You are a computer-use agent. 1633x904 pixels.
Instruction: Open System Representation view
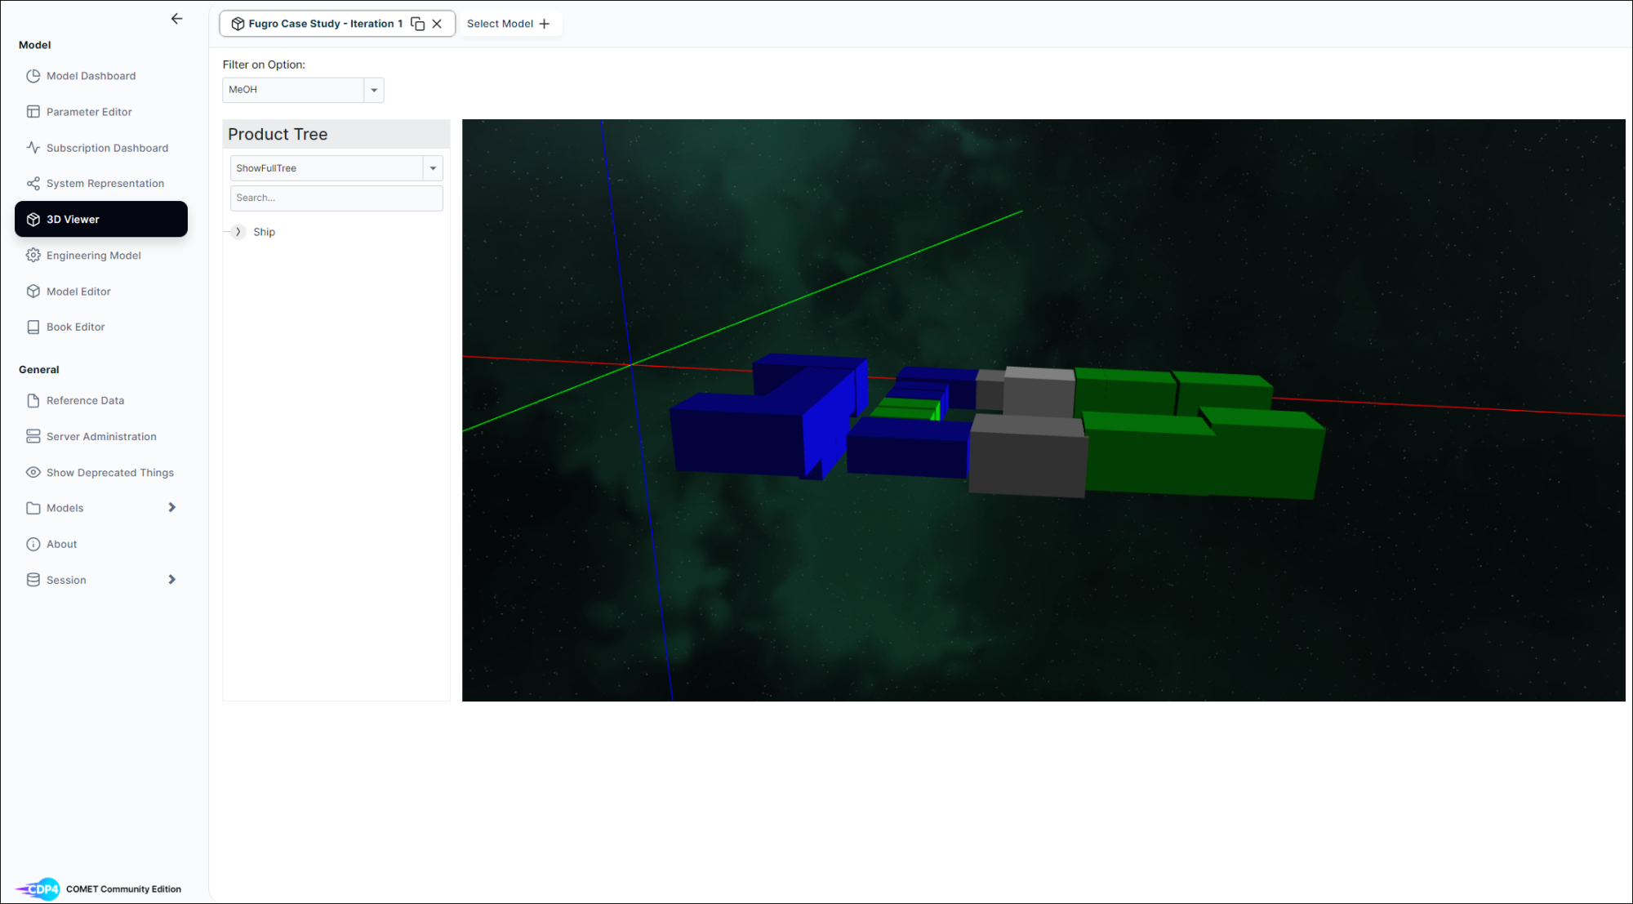tap(105, 184)
